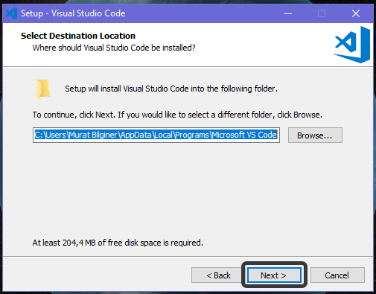Cancel the Visual Studio Code setup
Image resolution: width=376 pixels, height=294 pixels.
coord(337,275)
